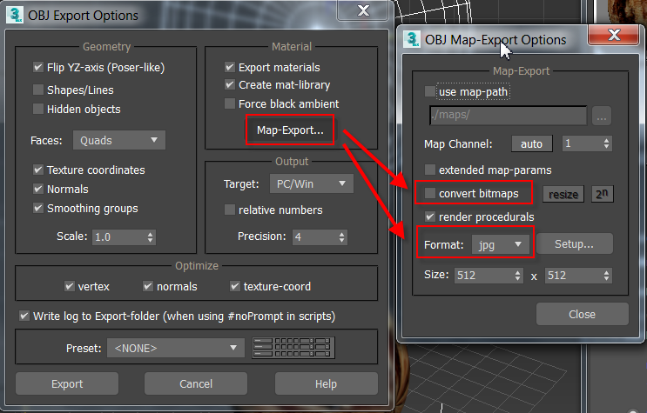
Task: Adjust the Precision spinner arrows
Action: pos(341,236)
